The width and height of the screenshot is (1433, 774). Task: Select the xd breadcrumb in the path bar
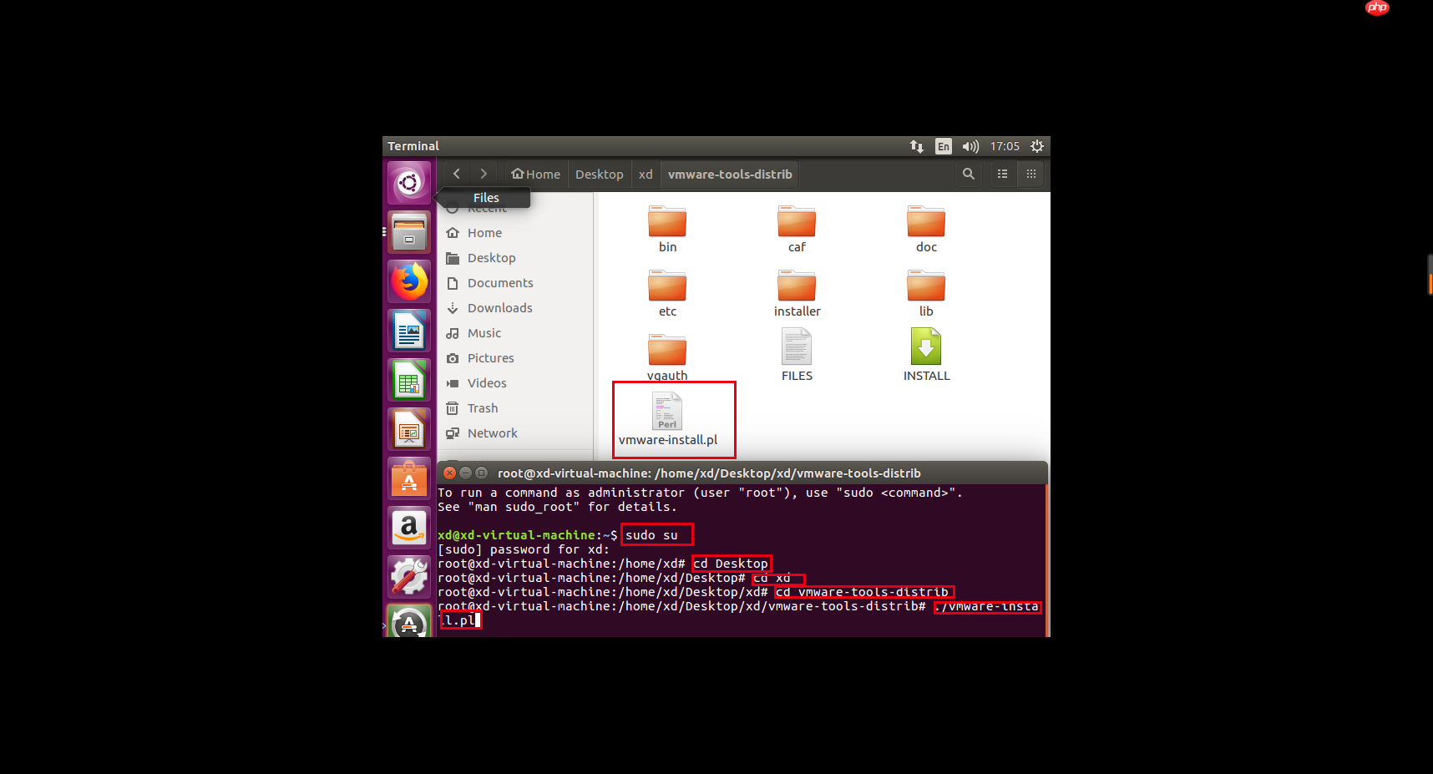(645, 174)
